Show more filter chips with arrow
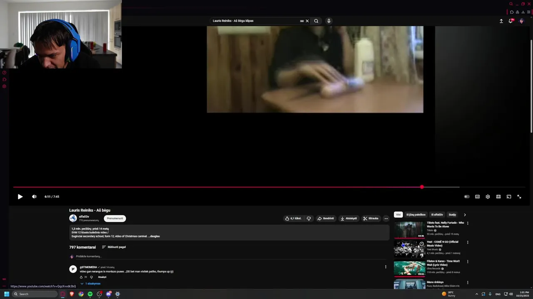This screenshot has width=533, height=299. (x=465, y=215)
